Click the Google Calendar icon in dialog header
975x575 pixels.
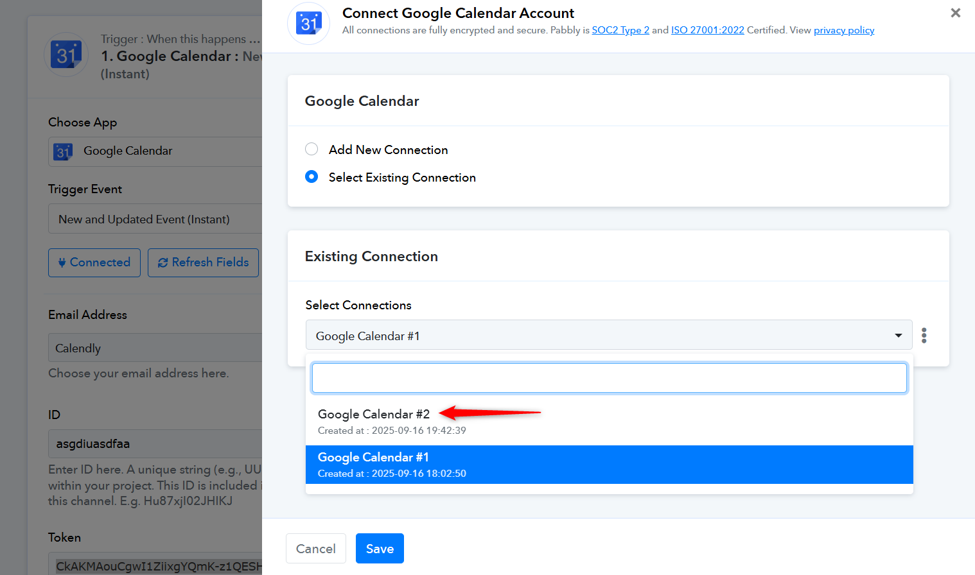click(x=308, y=23)
